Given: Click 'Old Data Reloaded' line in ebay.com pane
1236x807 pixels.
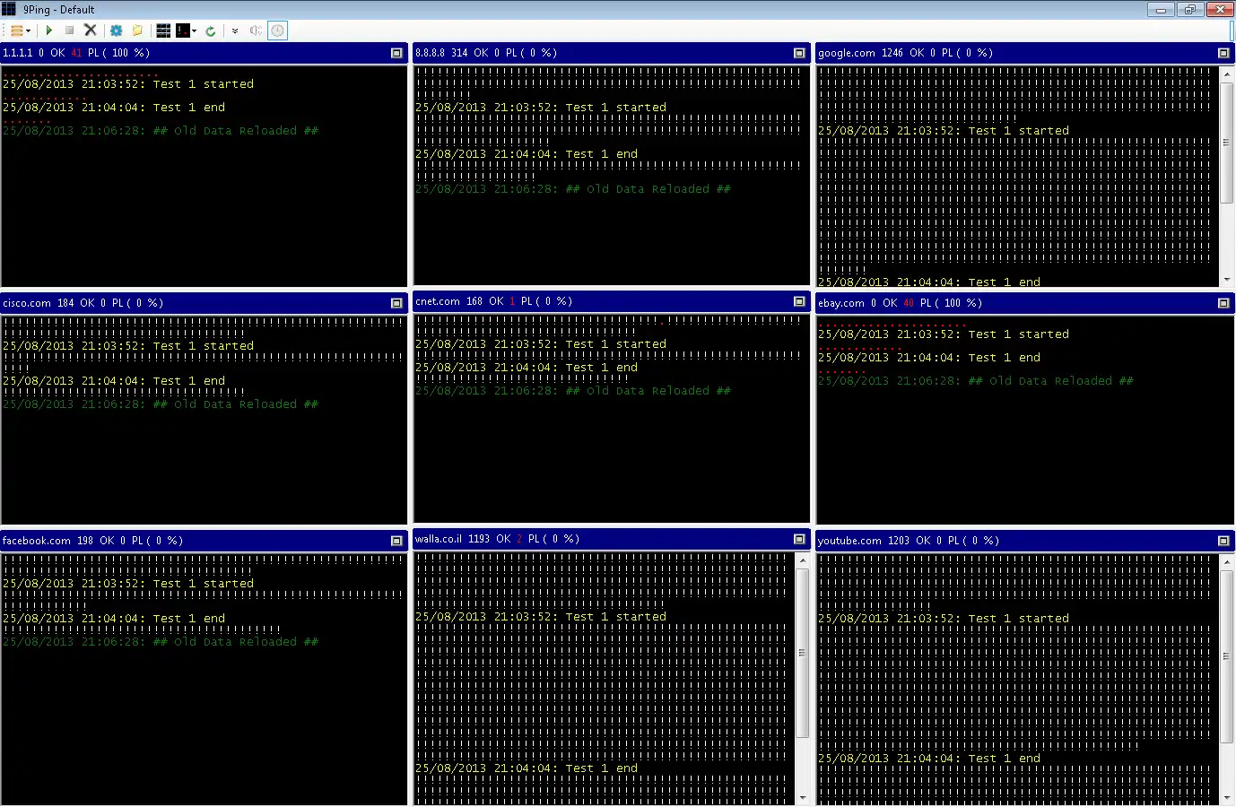Looking at the screenshot, I should [976, 381].
